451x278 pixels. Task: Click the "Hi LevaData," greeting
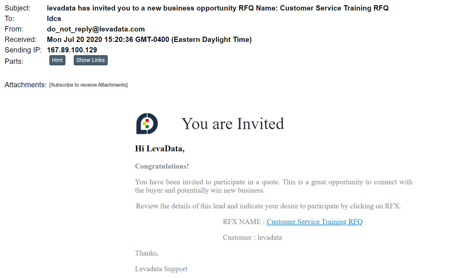click(159, 149)
